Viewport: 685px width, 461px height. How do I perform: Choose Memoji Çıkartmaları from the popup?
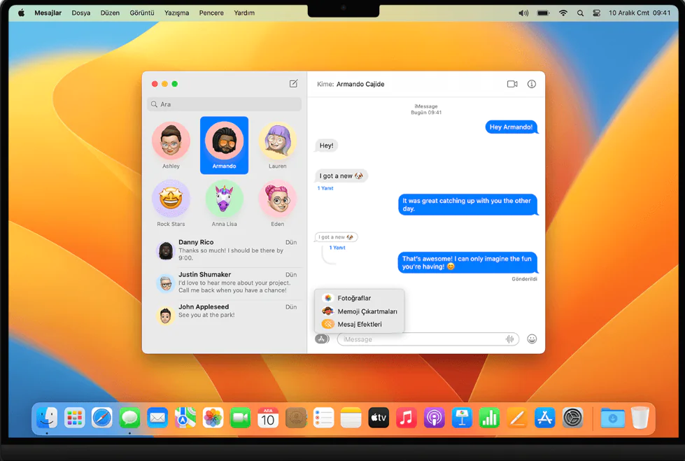(x=359, y=311)
